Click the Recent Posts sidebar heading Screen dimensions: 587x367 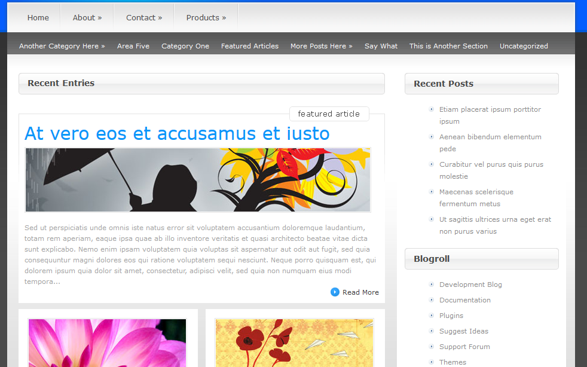pos(444,84)
